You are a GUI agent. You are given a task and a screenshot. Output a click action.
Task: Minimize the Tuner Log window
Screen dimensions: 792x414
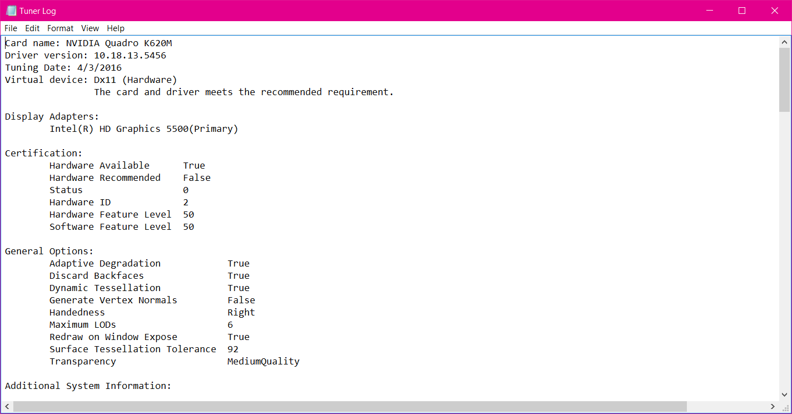coord(709,11)
